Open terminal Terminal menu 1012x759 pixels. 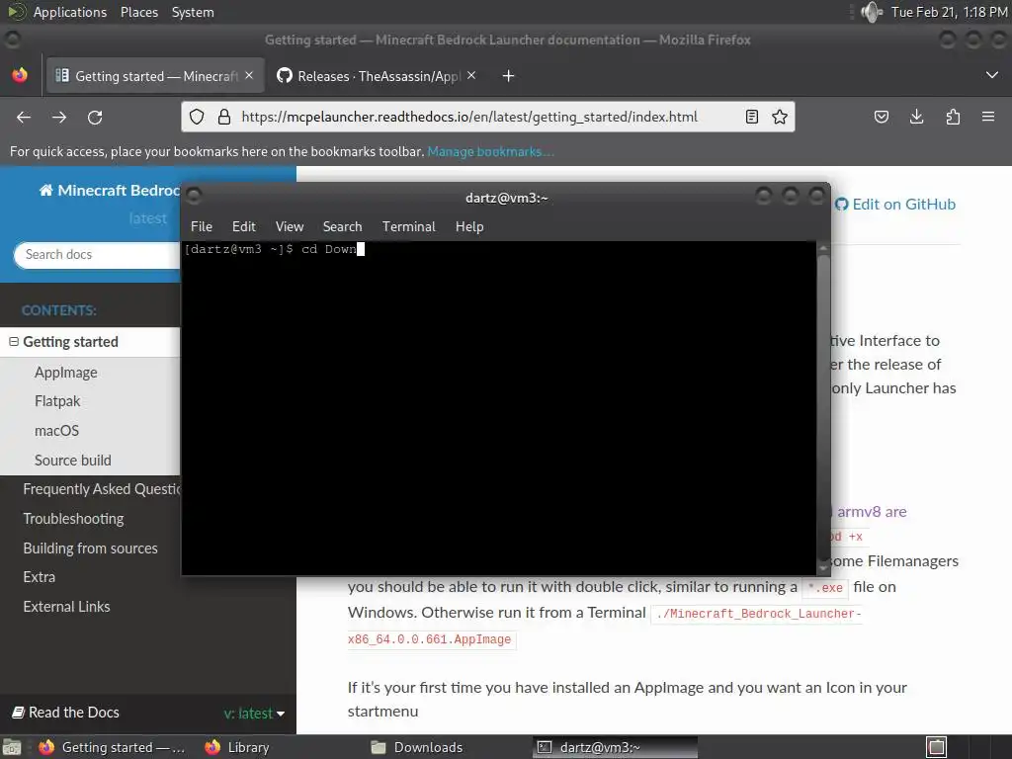[x=408, y=226]
